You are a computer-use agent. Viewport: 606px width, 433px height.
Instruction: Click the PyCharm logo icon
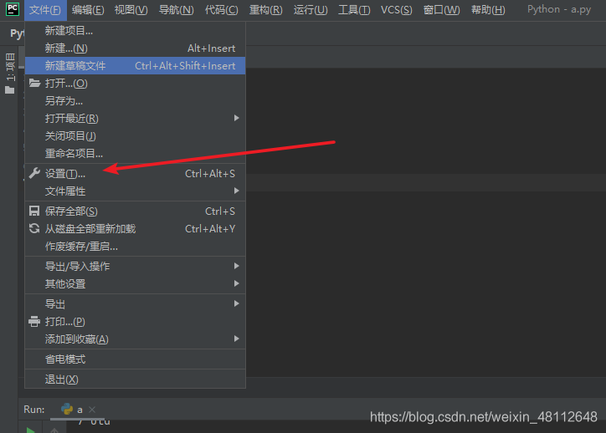click(13, 9)
